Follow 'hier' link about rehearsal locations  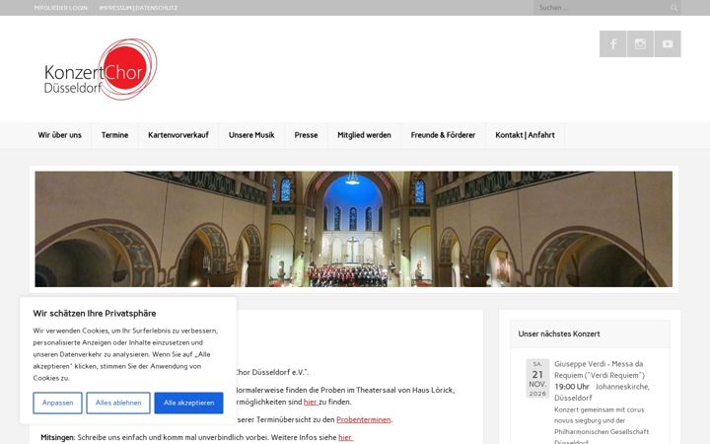[x=311, y=402]
